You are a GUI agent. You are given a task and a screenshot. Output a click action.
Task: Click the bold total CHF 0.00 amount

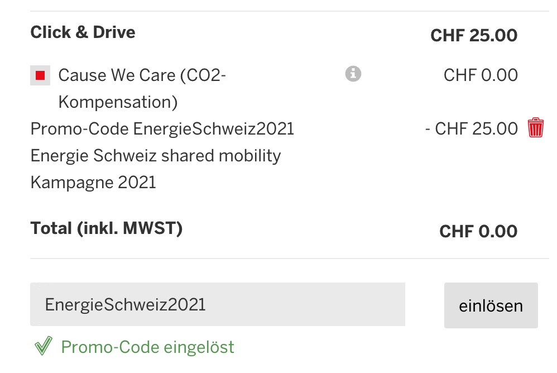pos(478,231)
